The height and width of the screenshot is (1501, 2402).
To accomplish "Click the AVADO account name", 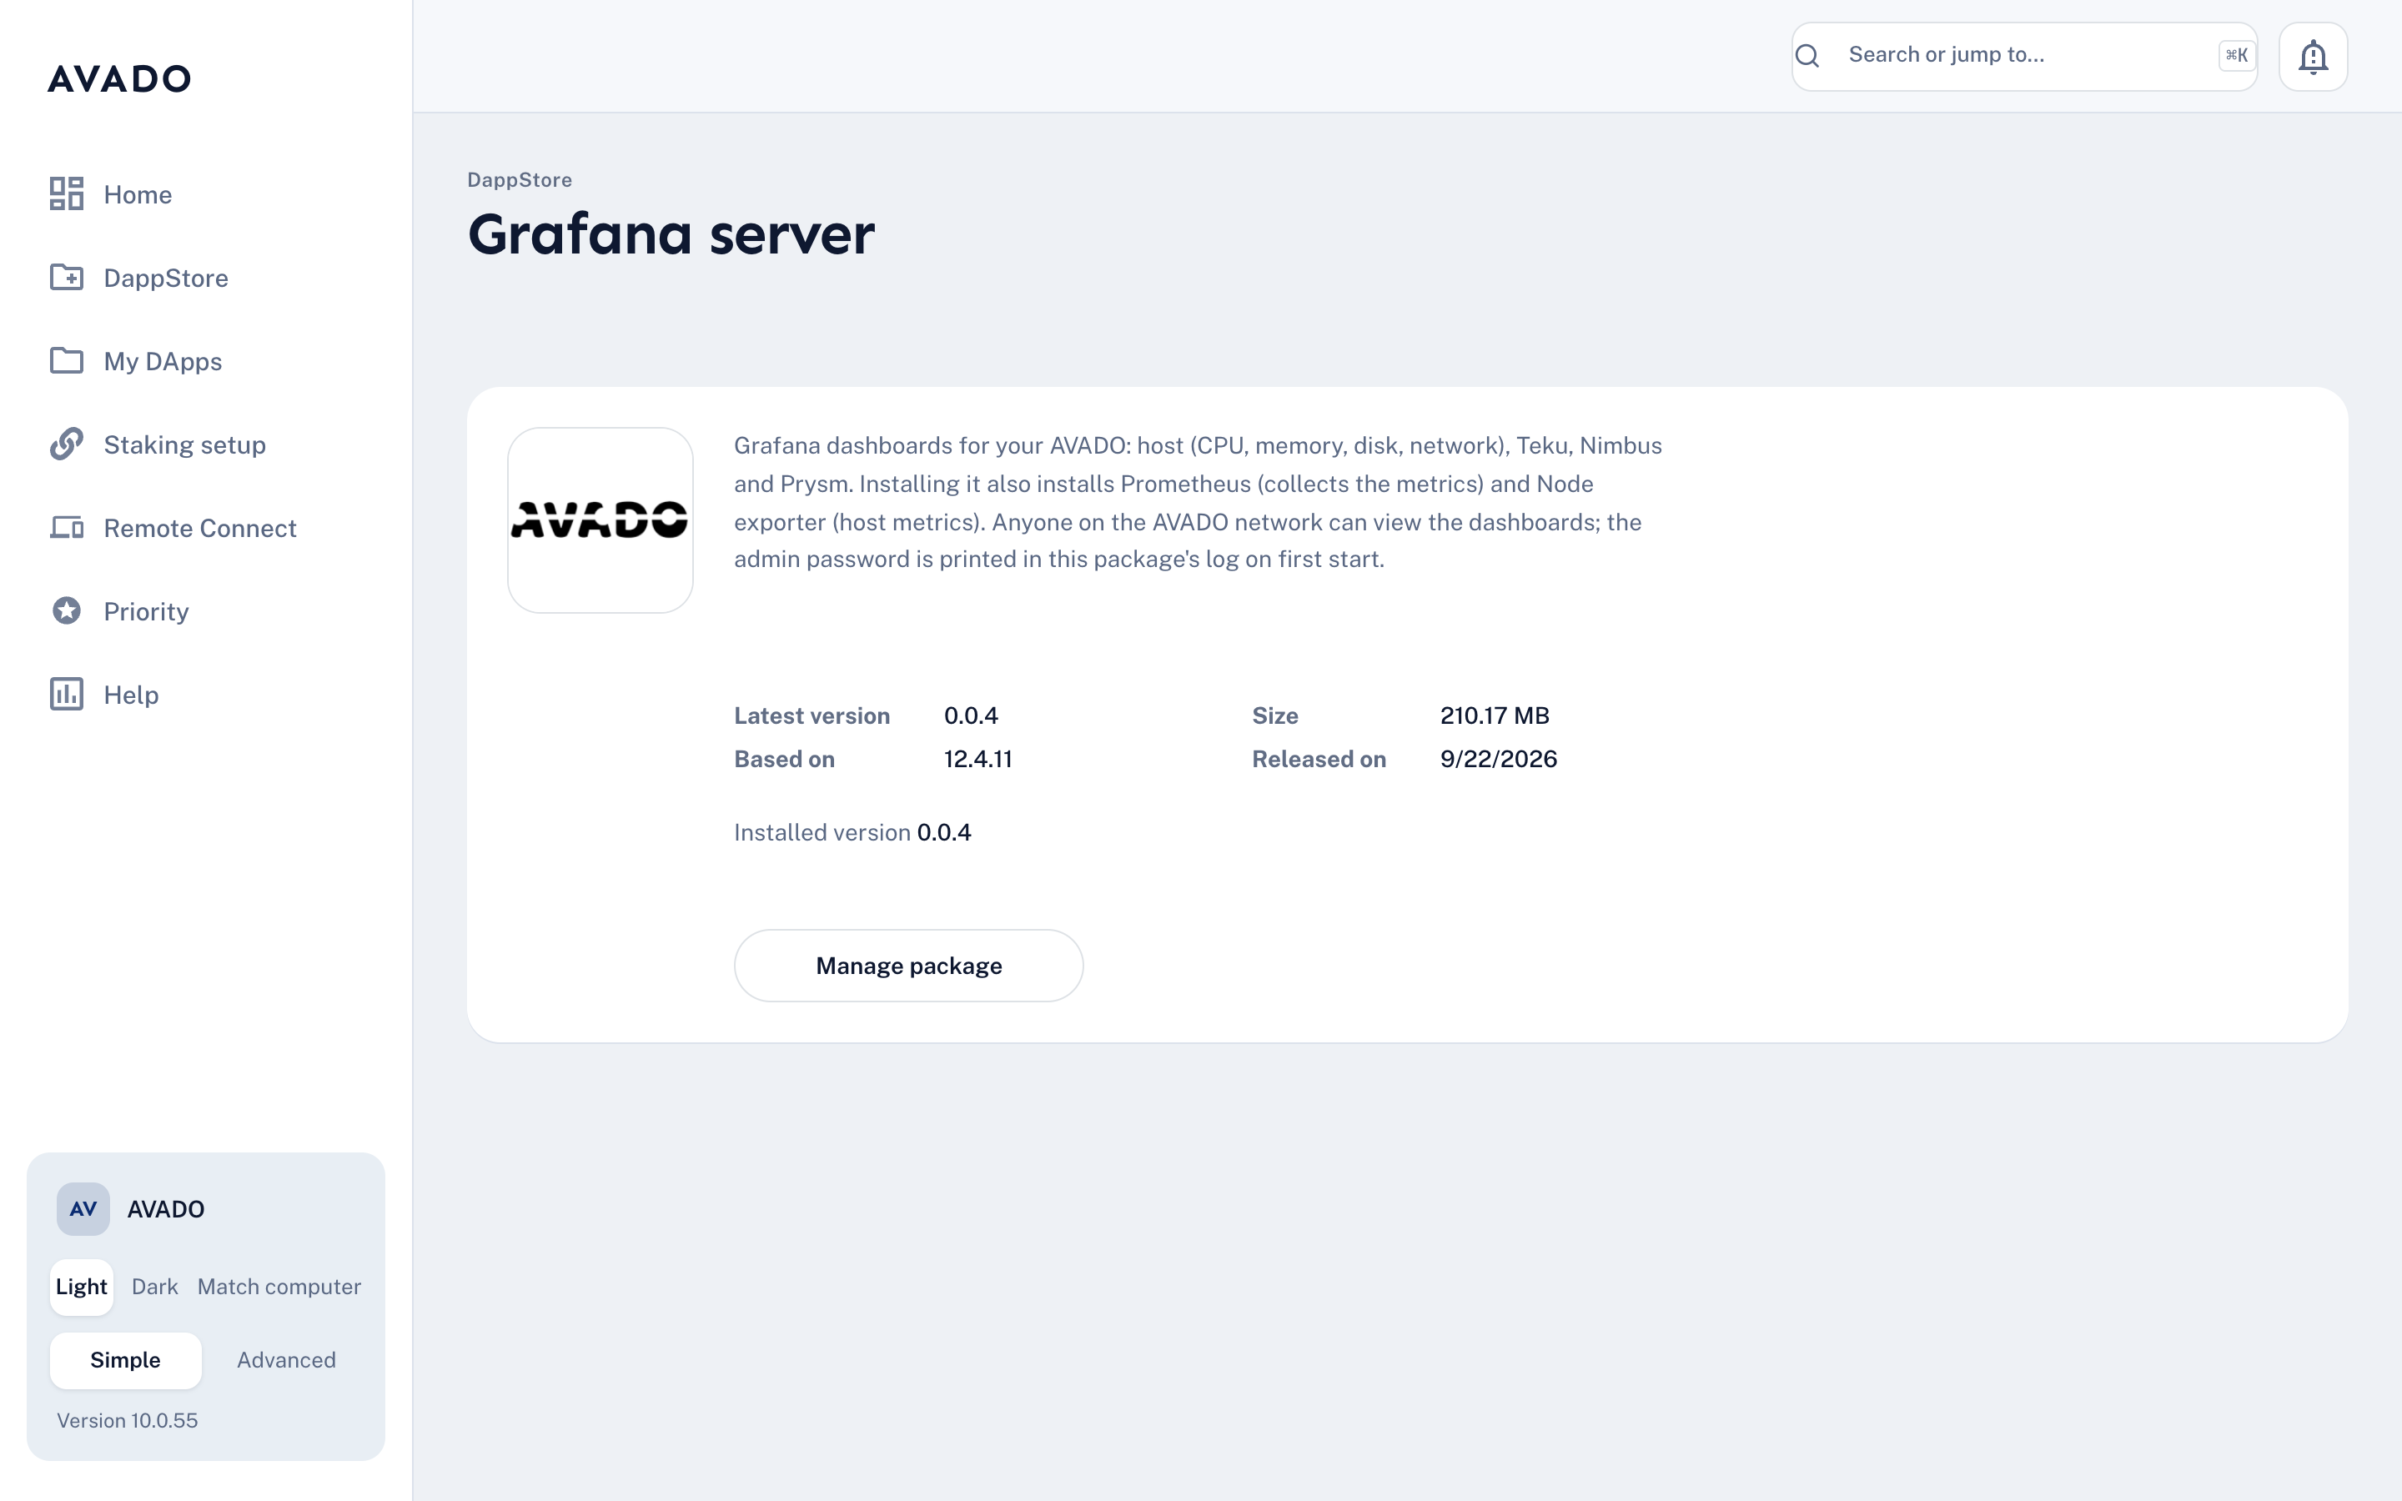I will click(166, 1209).
